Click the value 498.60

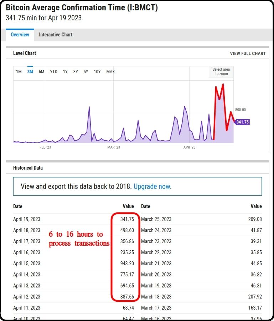pyautogui.click(x=127, y=230)
